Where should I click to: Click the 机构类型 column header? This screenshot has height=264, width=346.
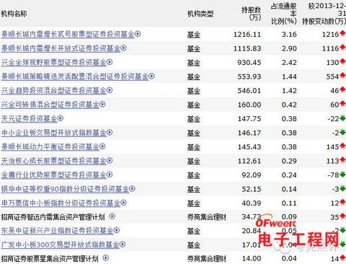coord(200,14)
